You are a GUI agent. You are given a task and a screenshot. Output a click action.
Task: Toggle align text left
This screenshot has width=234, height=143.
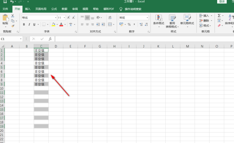click(82, 24)
